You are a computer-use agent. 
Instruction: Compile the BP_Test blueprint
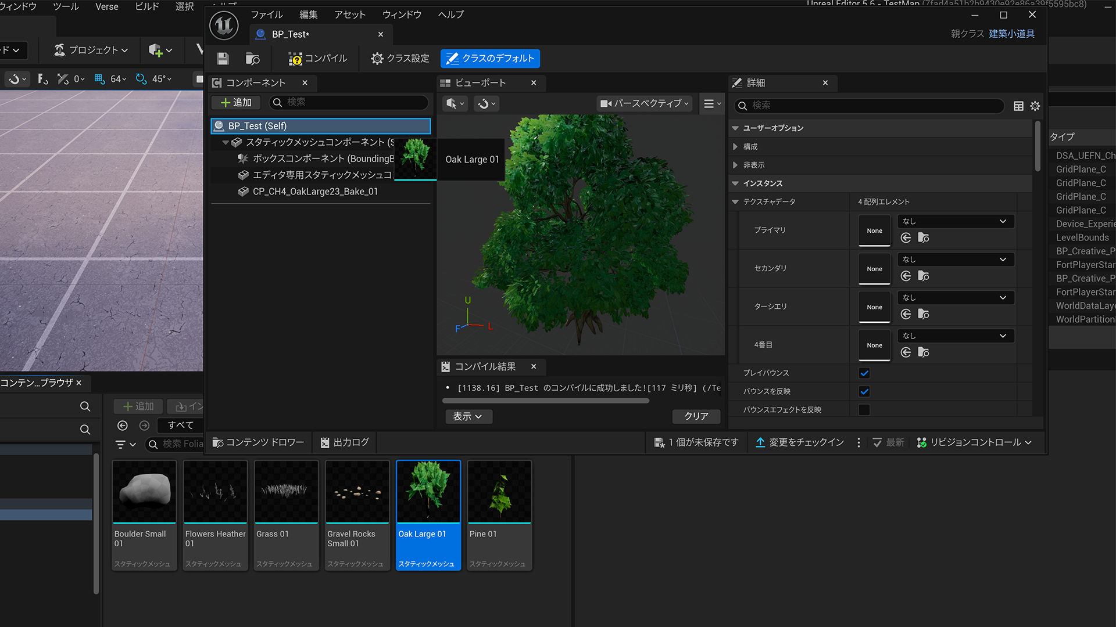coord(318,59)
